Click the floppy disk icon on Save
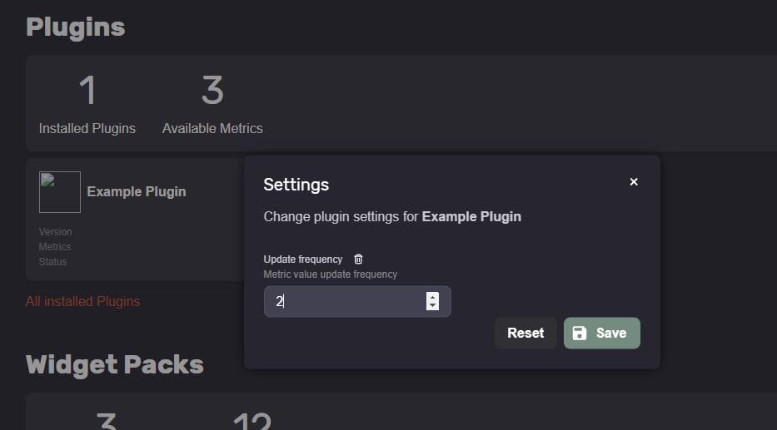Screen dimensions: 777x430 click(x=580, y=333)
